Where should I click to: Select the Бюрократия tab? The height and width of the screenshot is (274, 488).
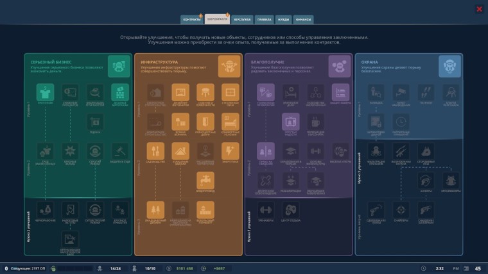point(217,19)
